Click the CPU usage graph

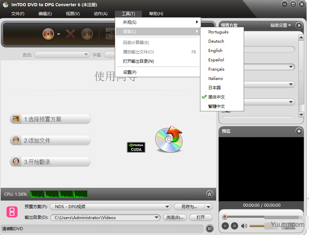pyautogui.click(x=59, y=194)
